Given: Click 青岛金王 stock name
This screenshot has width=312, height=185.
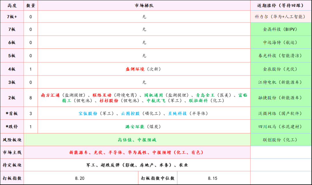Looking at the screenshot, I should (205, 95).
